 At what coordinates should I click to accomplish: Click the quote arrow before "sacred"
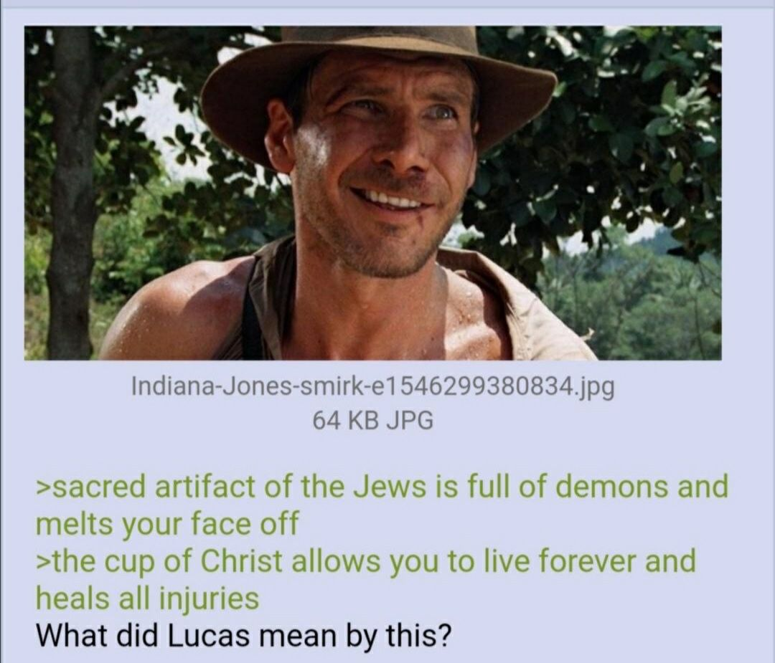[42, 487]
